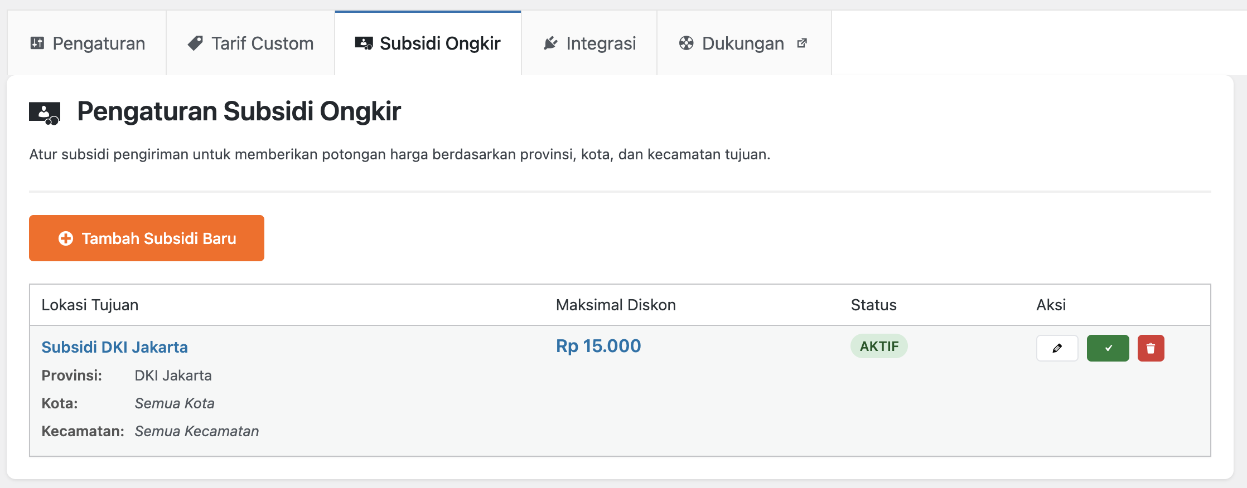The width and height of the screenshot is (1247, 488).
Task: Click the icon beside the Pengaturan Subsidi Ongkir heading
Action: 45,113
